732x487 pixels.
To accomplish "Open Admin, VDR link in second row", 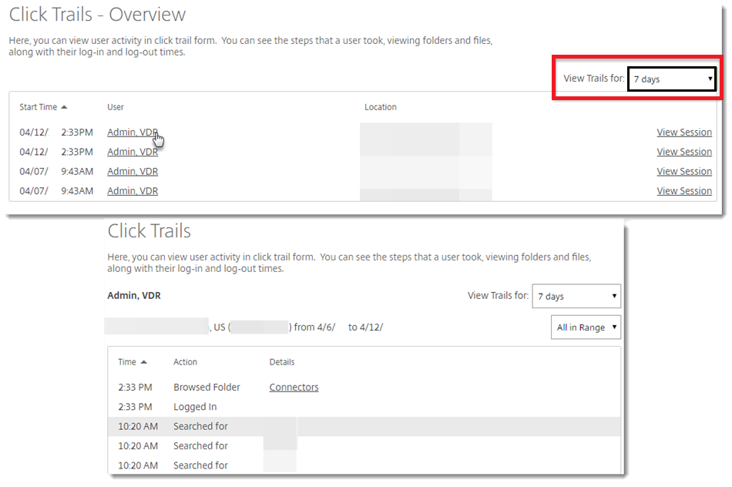I will [x=133, y=152].
